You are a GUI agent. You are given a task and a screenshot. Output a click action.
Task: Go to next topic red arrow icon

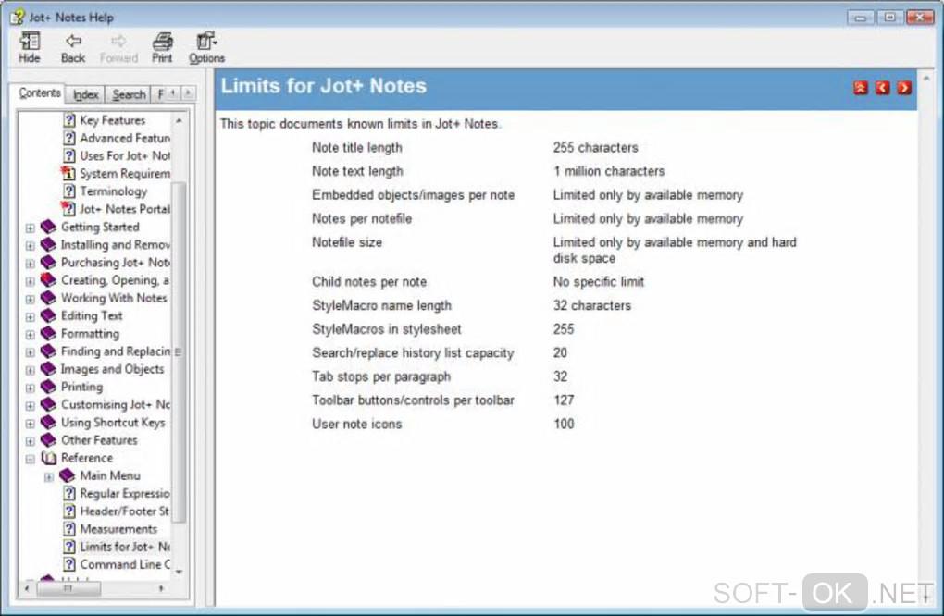903,88
